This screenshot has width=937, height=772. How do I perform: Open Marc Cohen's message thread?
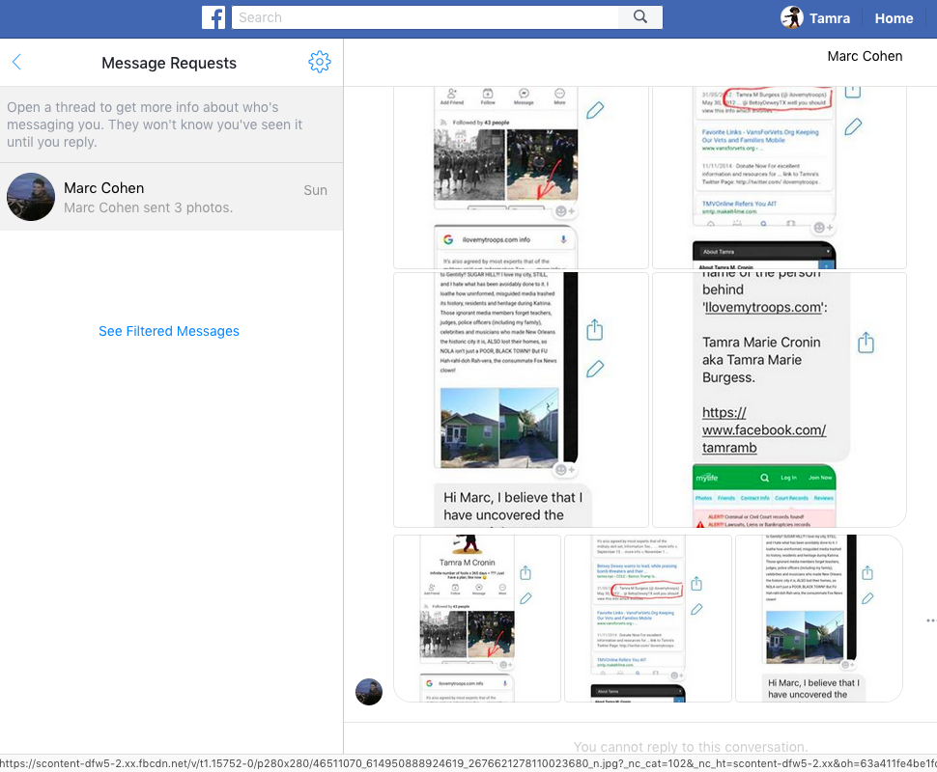(x=172, y=197)
